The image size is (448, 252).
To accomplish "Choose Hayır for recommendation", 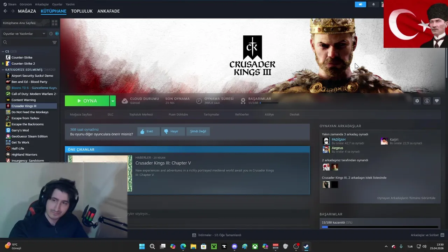I will pyautogui.click(x=173, y=131).
